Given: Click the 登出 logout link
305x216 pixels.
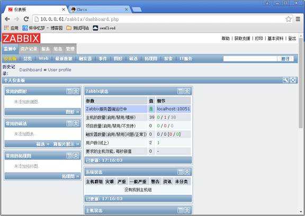Looking at the screenshot, I should tap(292, 38).
